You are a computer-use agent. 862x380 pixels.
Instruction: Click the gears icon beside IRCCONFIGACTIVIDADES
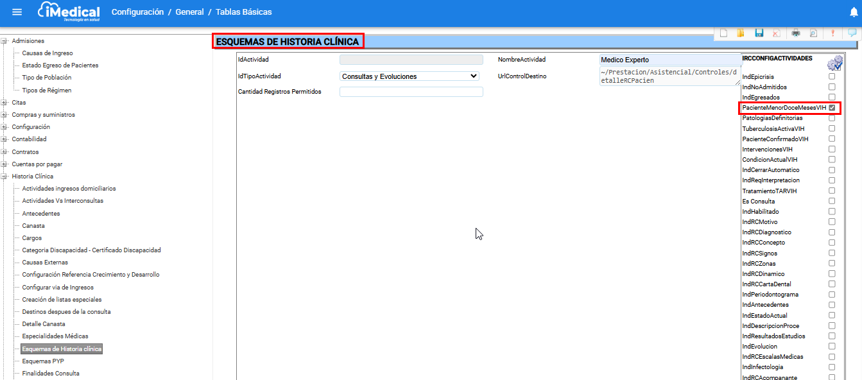click(x=834, y=63)
